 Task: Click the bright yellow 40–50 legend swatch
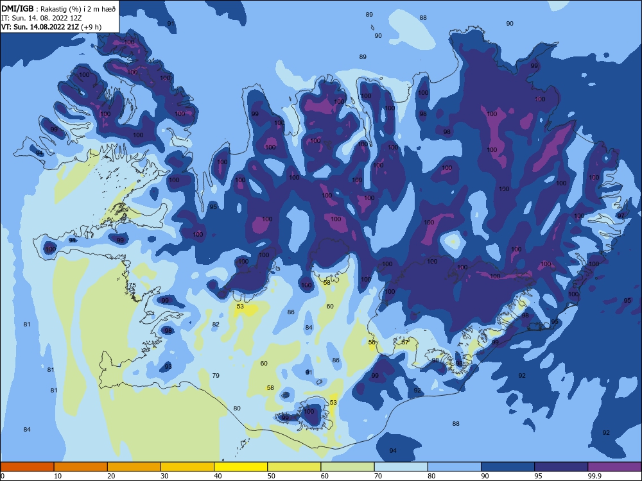pyautogui.click(x=241, y=467)
